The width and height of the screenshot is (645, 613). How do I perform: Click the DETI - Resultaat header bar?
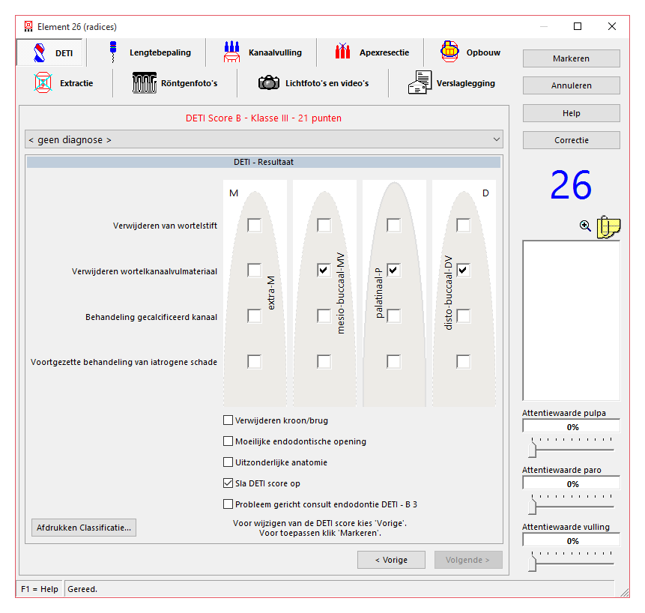(x=264, y=162)
